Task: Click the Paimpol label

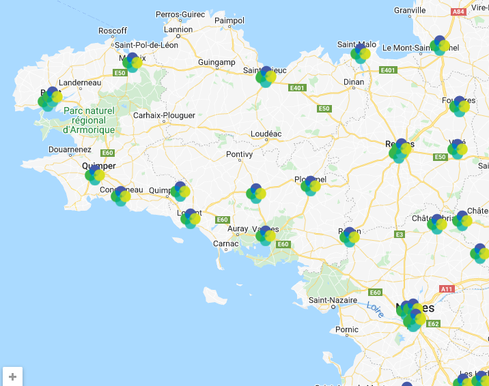Action: click(x=229, y=20)
